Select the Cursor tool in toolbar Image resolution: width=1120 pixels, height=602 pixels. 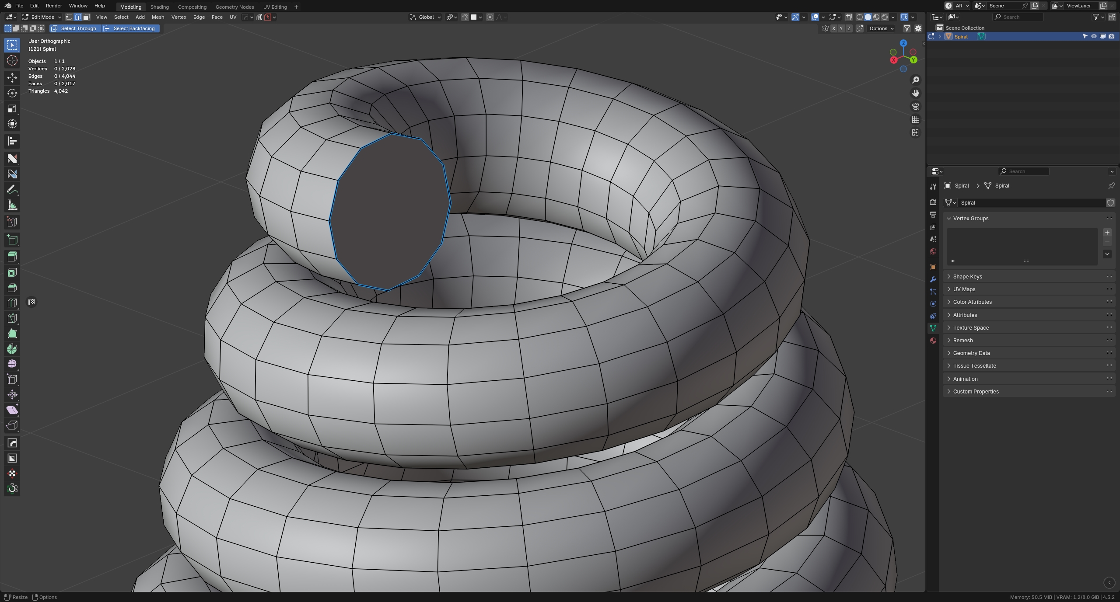pyautogui.click(x=12, y=60)
